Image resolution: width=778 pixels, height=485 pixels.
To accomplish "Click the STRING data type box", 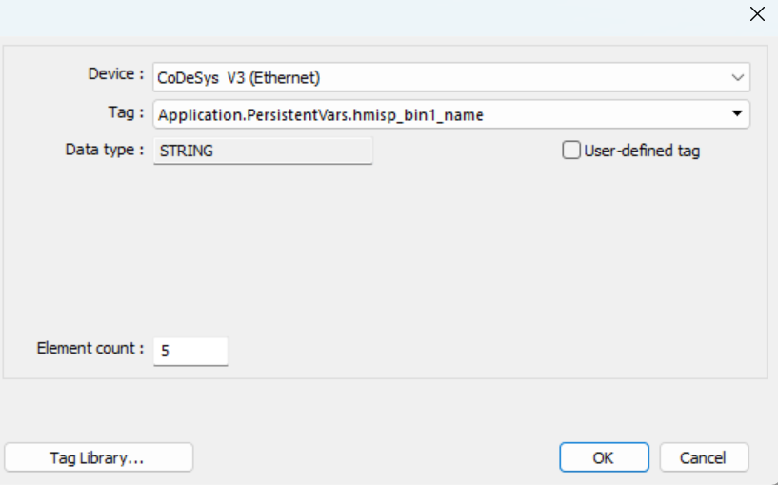I will 263,151.
